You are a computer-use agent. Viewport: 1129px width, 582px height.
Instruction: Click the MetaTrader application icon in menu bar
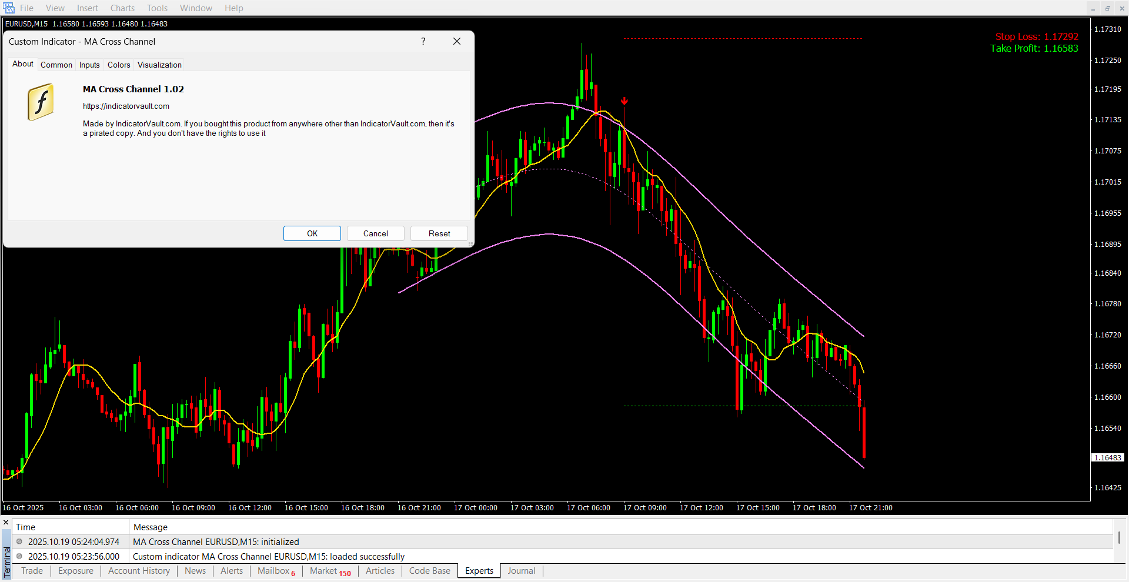click(x=8, y=8)
